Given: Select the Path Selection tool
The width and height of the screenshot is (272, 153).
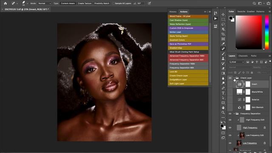Looking at the screenshot, I should click(223, 98).
